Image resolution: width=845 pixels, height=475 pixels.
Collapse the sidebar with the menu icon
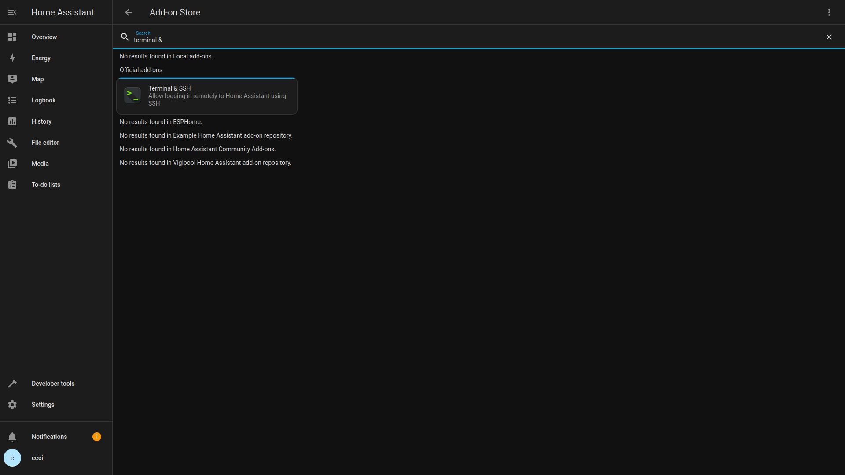(12, 12)
